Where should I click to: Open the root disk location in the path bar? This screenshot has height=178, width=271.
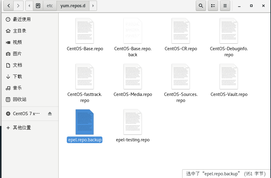pyautogui.click(x=38, y=6)
